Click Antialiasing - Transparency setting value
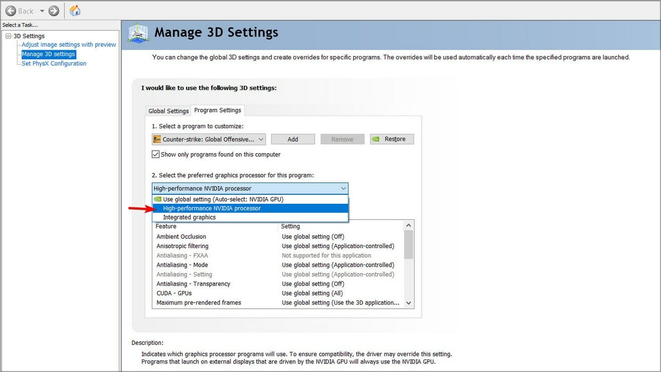 click(313, 284)
